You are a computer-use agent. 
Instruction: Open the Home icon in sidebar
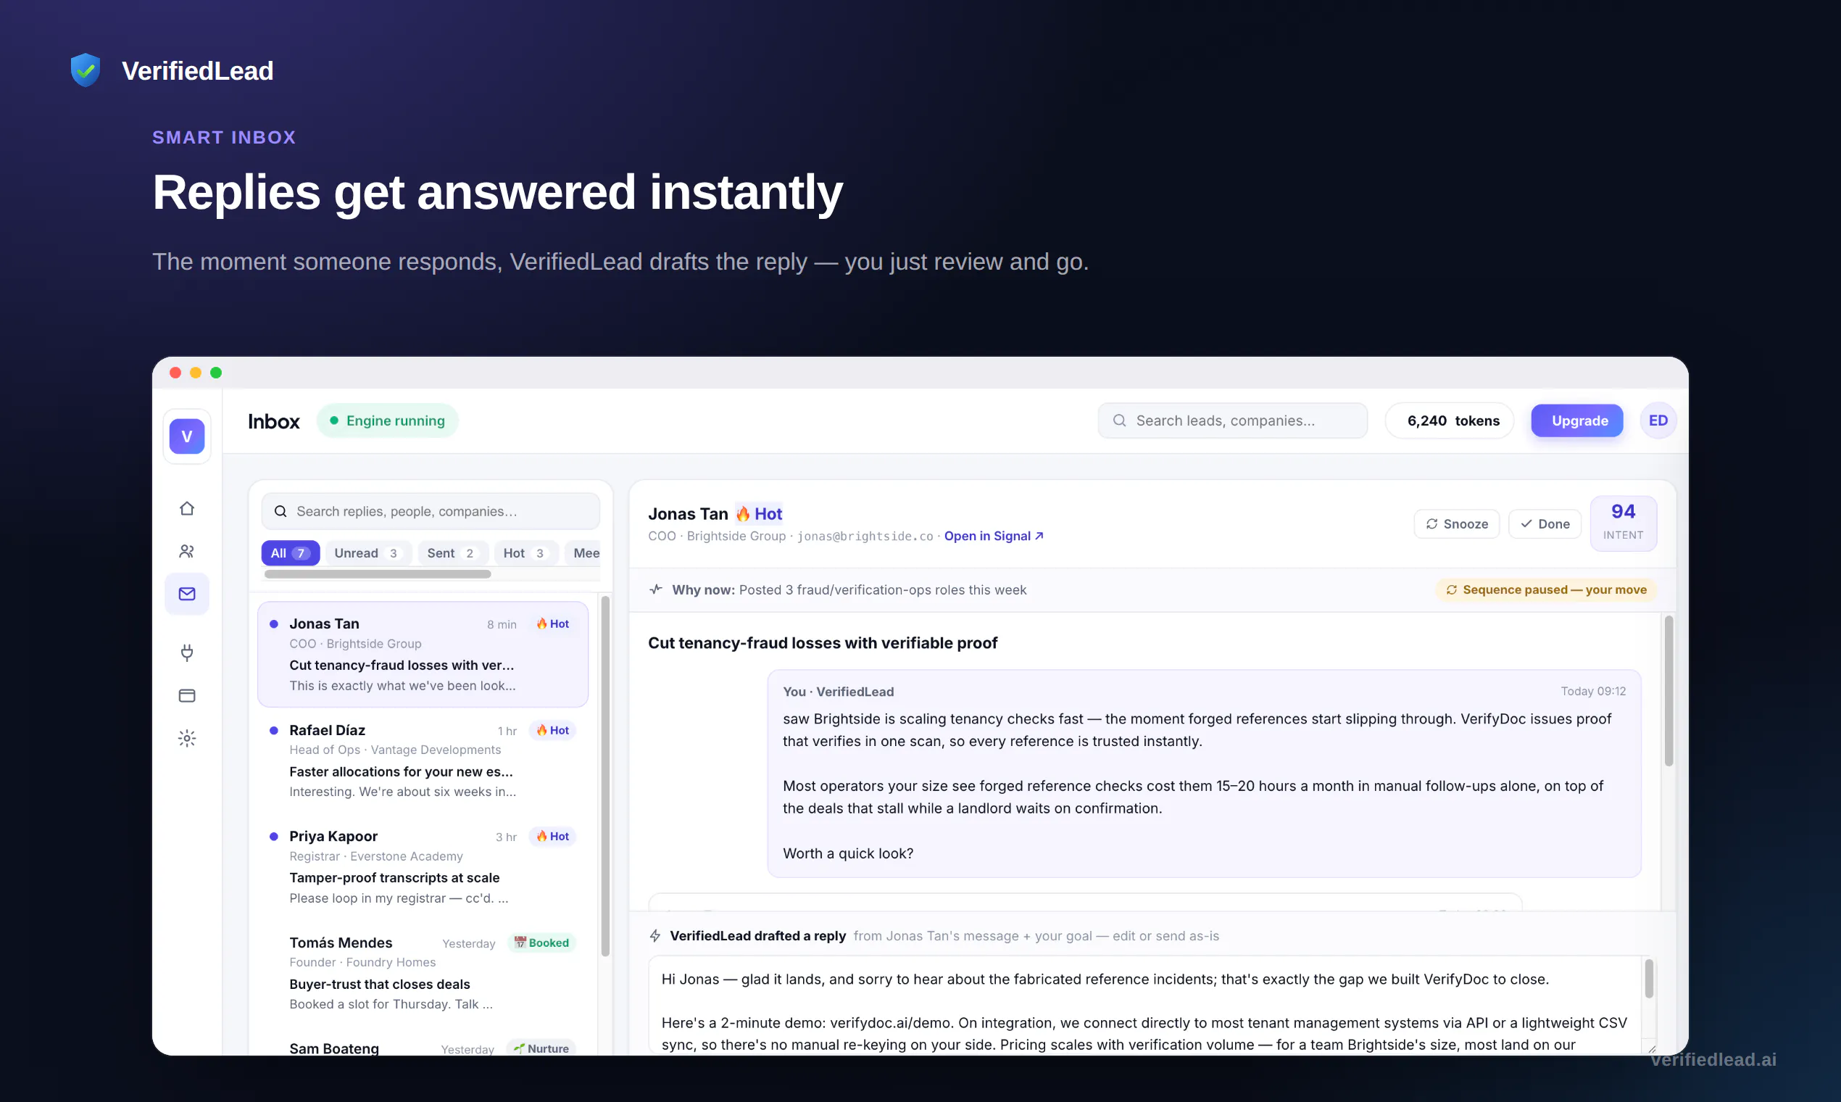click(x=186, y=508)
